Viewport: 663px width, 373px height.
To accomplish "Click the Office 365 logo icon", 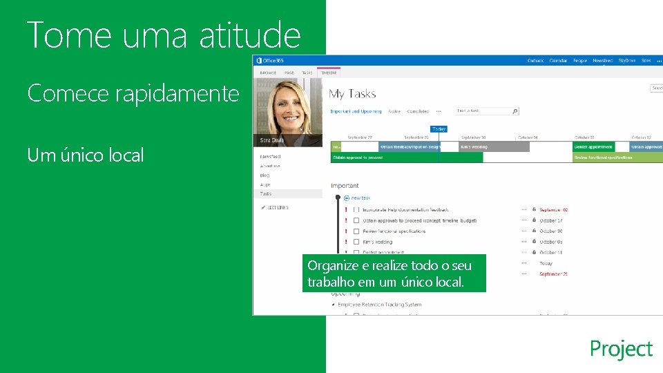I will [259, 61].
